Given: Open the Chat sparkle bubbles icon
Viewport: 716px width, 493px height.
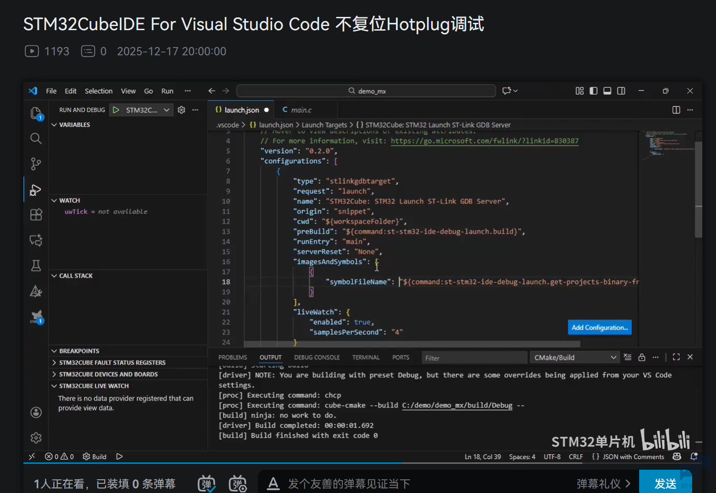Looking at the screenshot, I should click(36, 240).
